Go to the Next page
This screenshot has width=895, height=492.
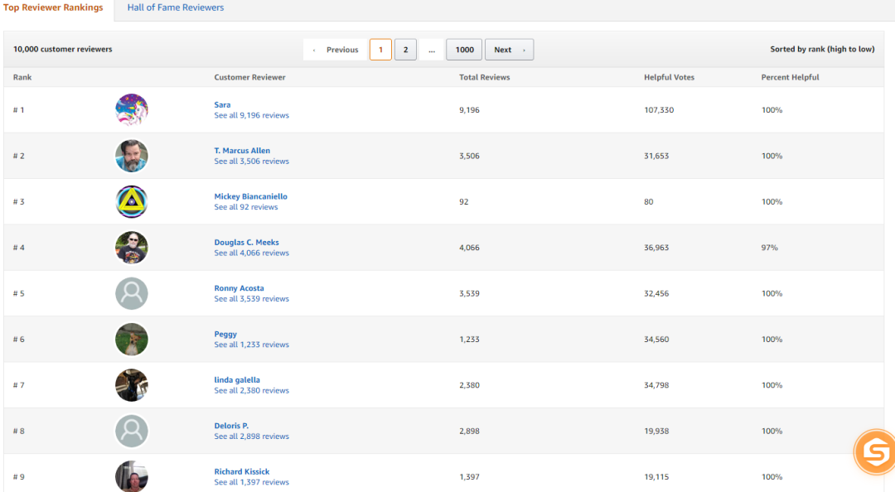point(508,50)
